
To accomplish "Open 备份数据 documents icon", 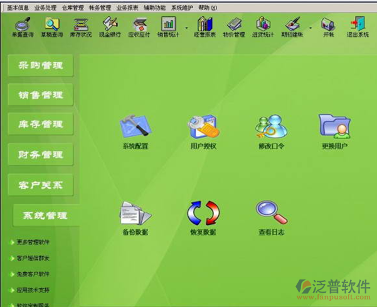I will point(135,213).
